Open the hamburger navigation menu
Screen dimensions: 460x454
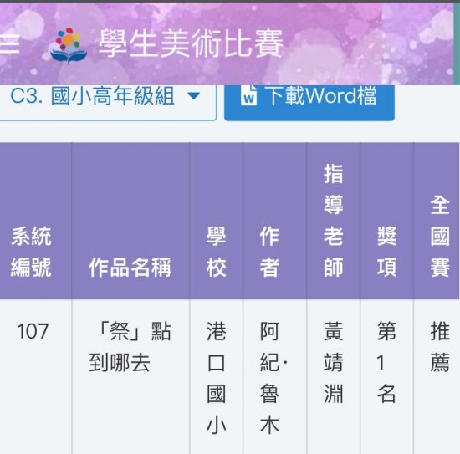[9, 44]
